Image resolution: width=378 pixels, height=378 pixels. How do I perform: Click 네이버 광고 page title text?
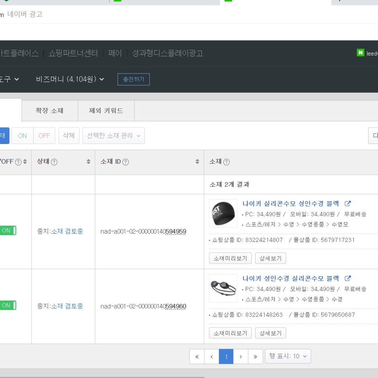25,14
